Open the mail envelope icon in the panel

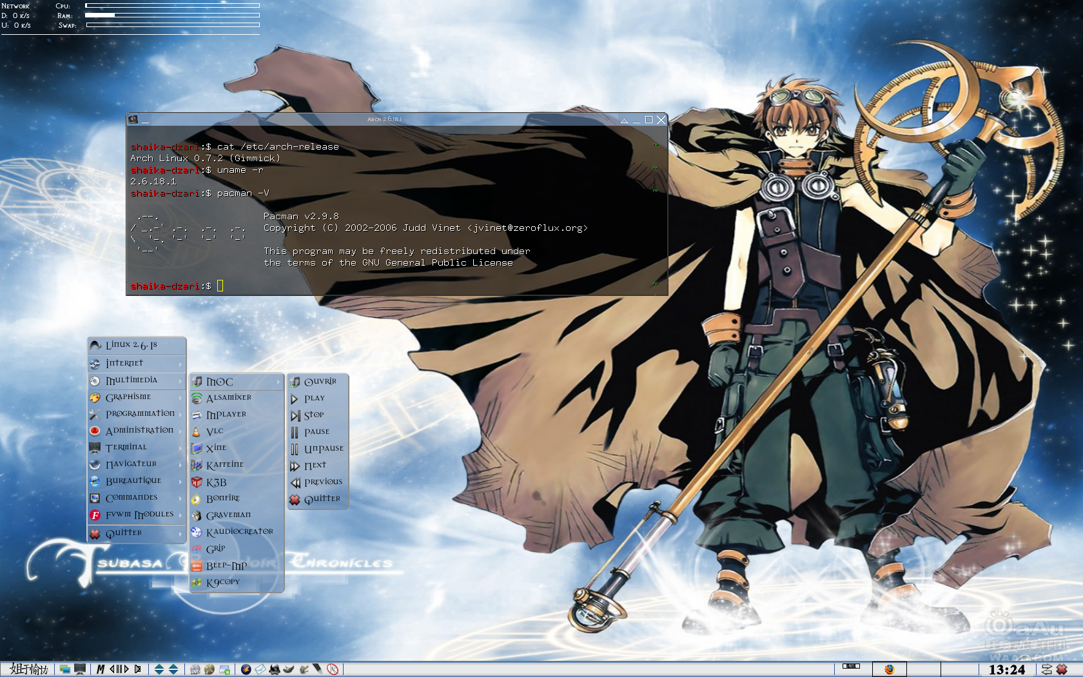[260, 669]
